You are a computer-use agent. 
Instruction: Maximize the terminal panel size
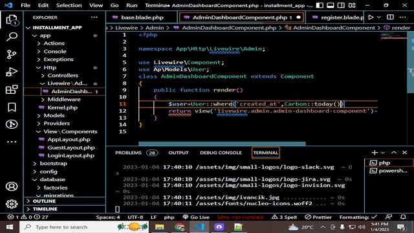(x=394, y=153)
